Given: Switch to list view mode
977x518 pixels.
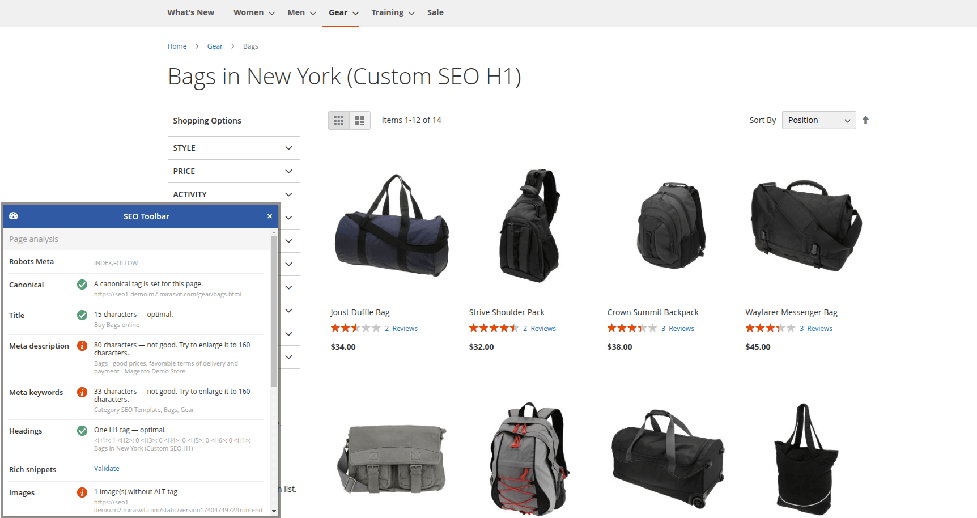Looking at the screenshot, I should tap(359, 120).
